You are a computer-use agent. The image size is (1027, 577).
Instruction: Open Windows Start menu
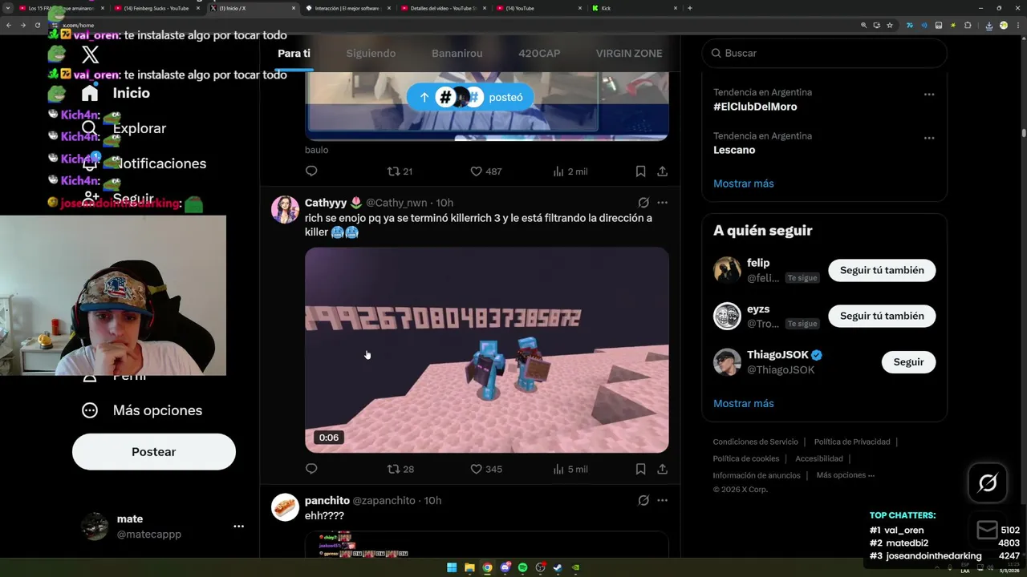(x=452, y=567)
